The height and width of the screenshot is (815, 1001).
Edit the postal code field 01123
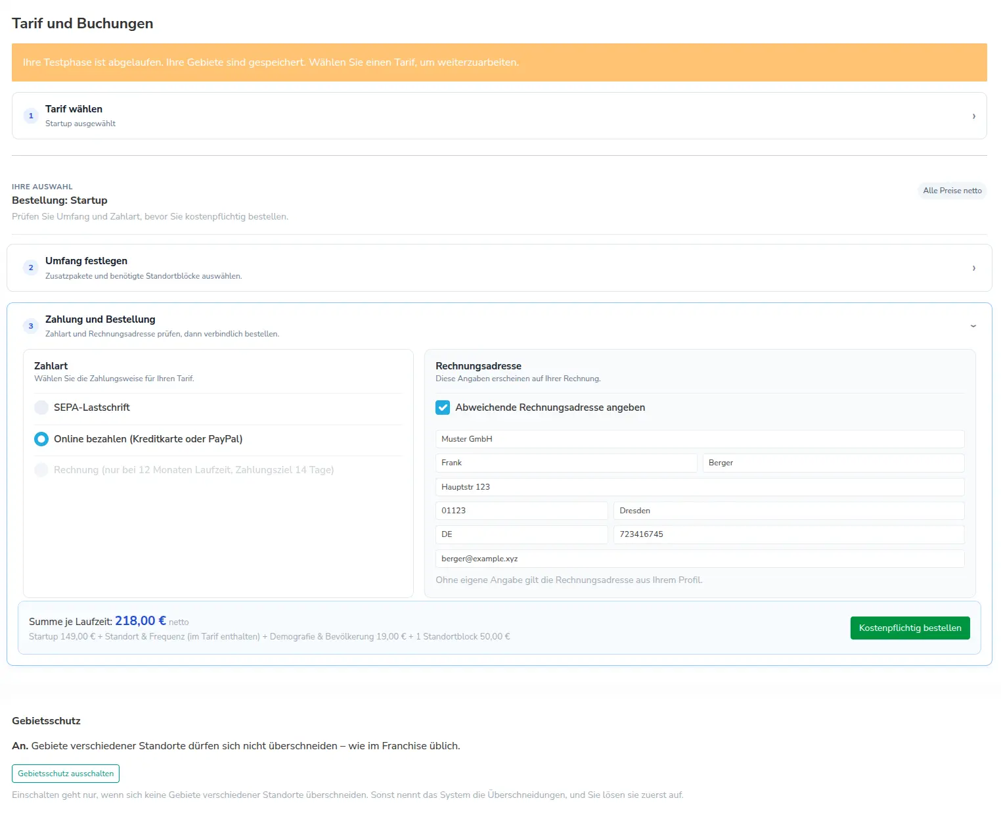pyautogui.click(x=522, y=511)
